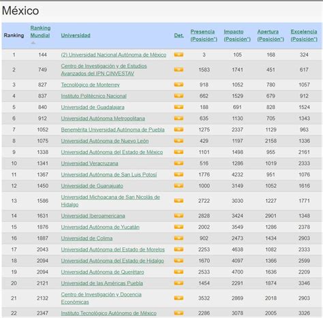
Task: Sort by Det. column header
Action: click(179, 35)
